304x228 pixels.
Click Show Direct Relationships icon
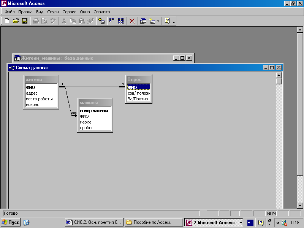112,21
